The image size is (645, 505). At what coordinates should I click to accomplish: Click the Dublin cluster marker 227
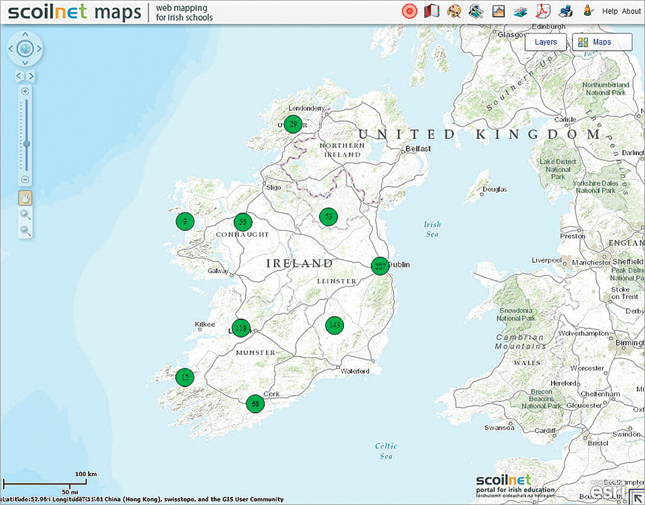coord(380,266)
